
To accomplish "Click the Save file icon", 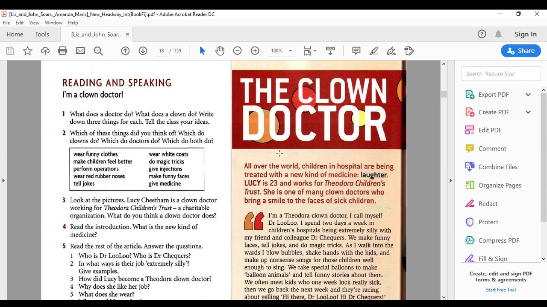I will [10, 51].
